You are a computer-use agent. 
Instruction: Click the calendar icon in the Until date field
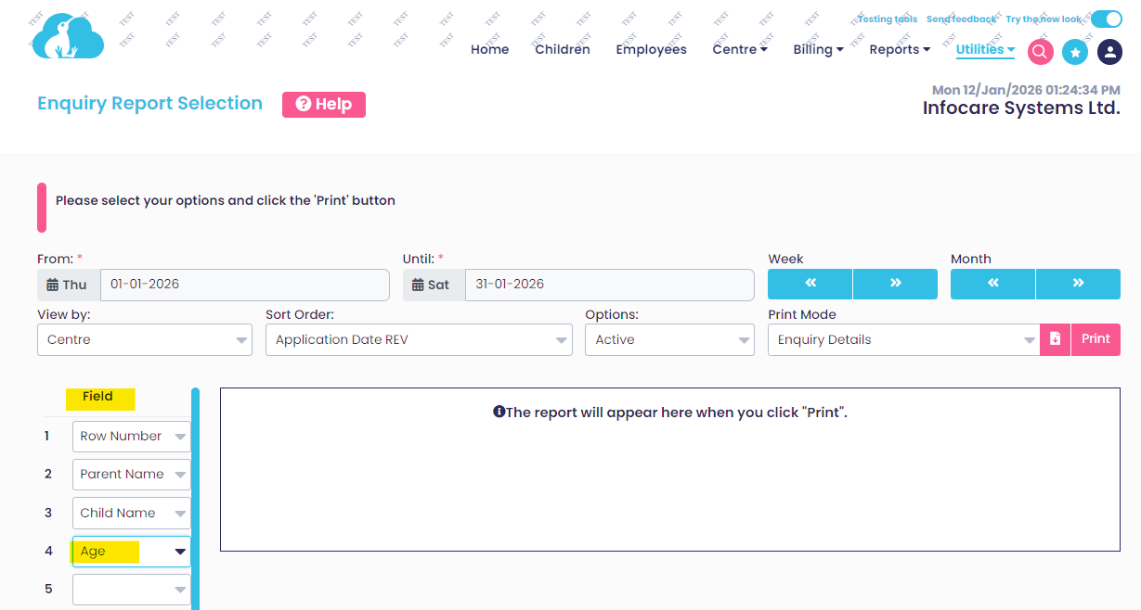coord(419,284)
